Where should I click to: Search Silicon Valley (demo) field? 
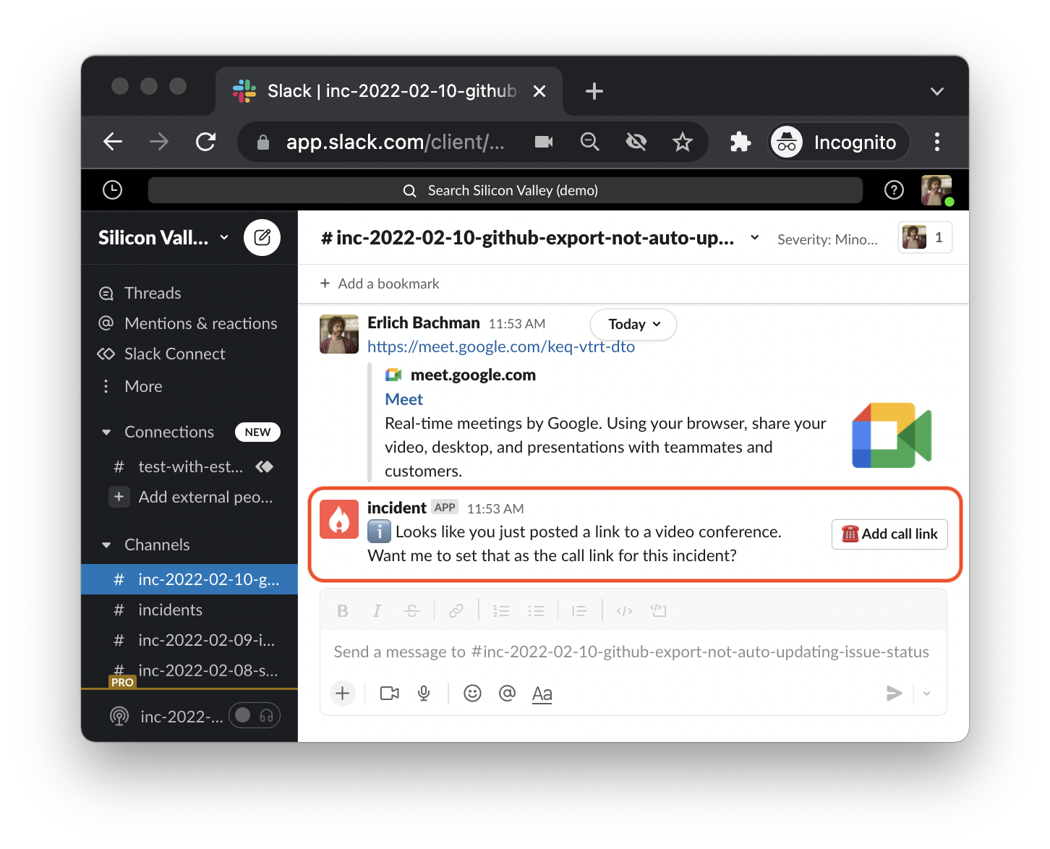click(505, 190)
